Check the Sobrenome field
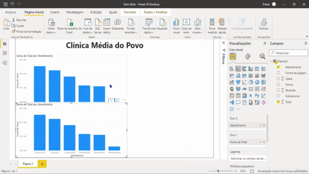 278,96
